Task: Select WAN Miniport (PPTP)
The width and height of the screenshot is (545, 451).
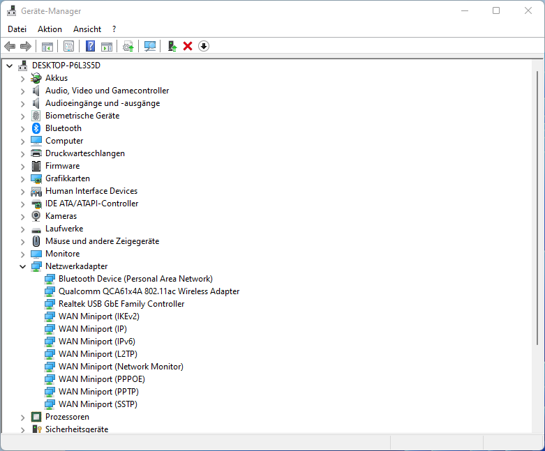Action: coord(98,392)
